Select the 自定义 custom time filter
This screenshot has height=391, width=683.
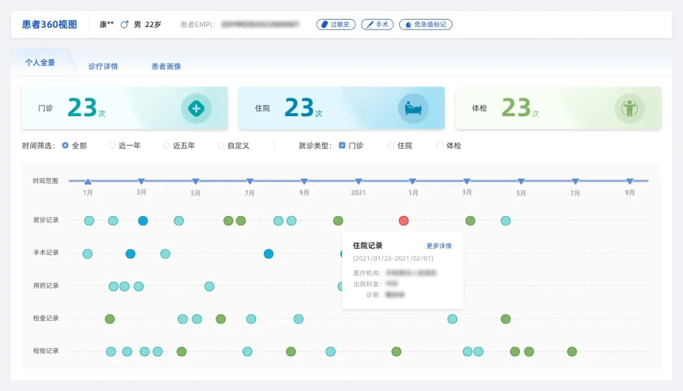[221, 145]
